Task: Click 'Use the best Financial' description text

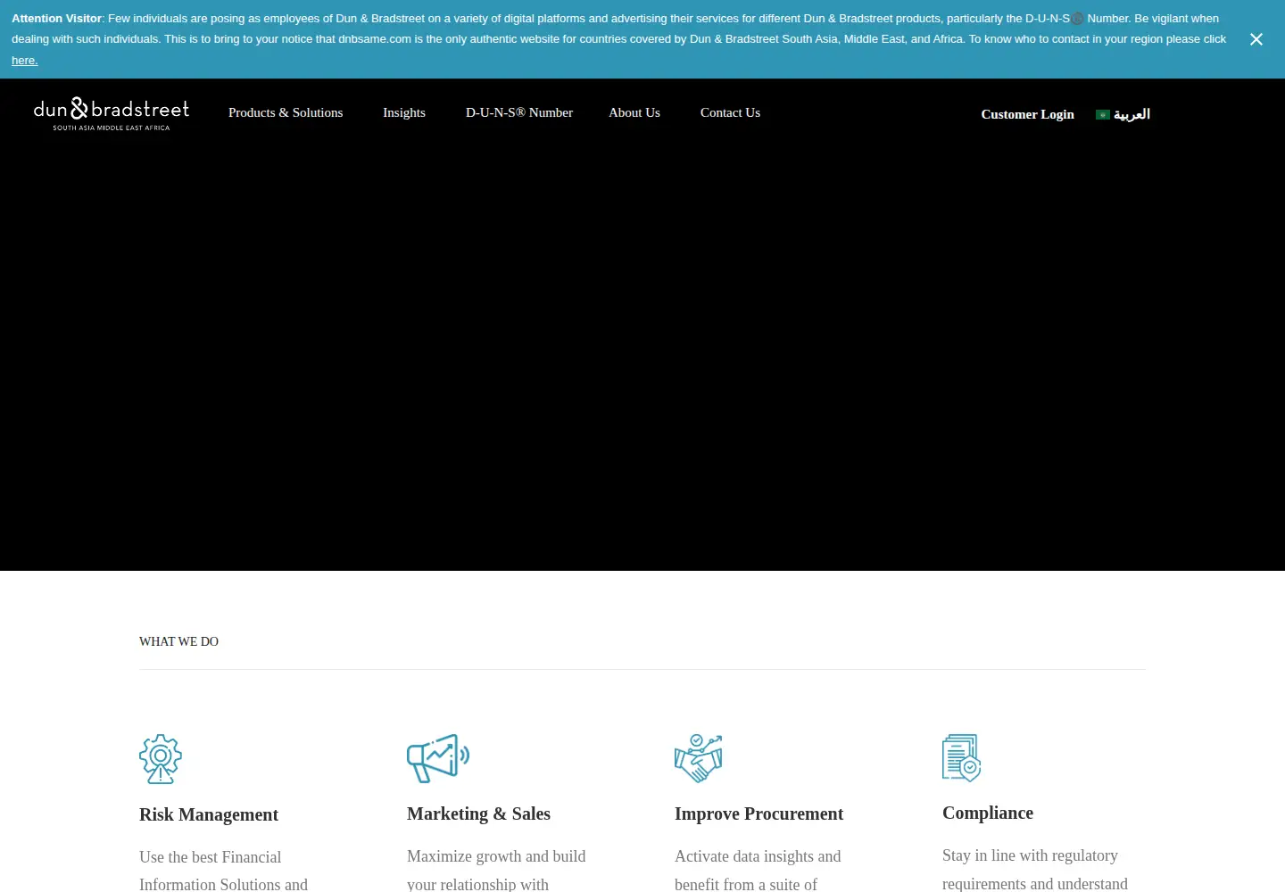Action: (x=210, y=857)
